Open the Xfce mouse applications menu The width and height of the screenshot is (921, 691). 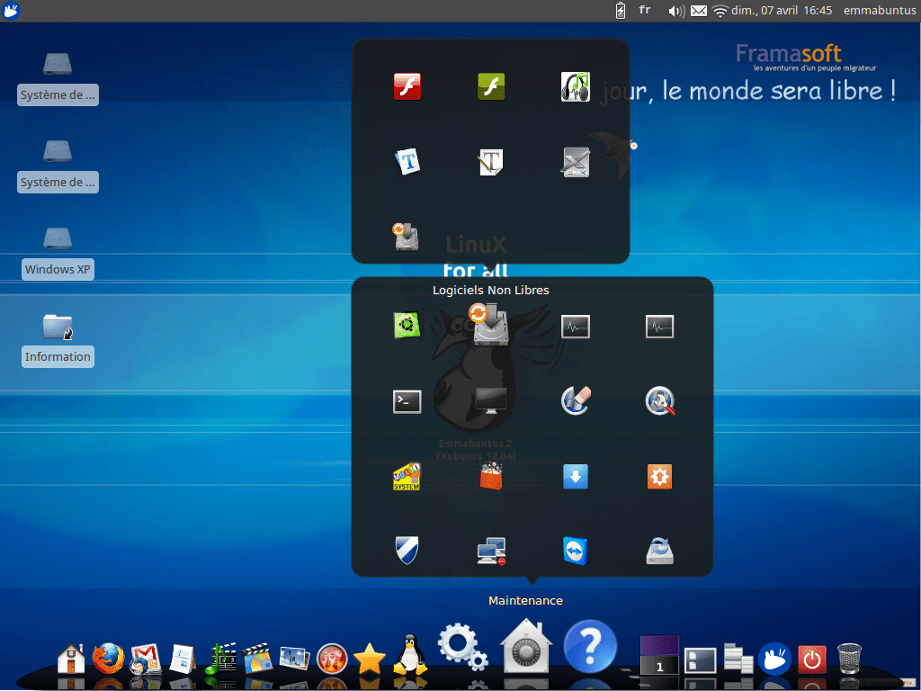[x=13, y=11]
